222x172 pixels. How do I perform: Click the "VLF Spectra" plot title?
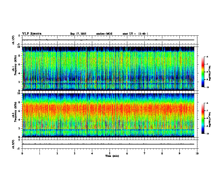click(32, 34)
